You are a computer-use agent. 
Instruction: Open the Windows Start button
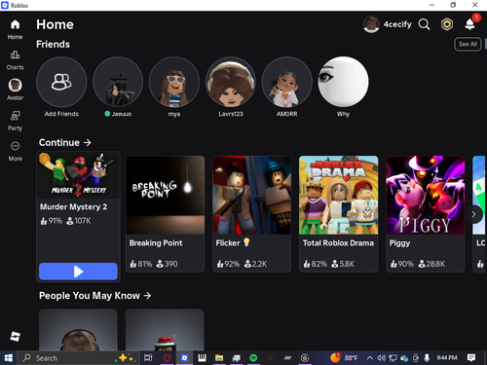pyautogui.click(x=8, y=358)
